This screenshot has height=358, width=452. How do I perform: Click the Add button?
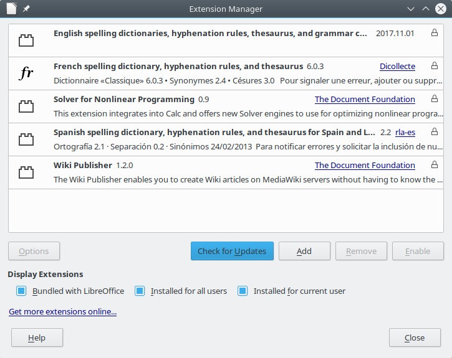click(x=304, y=251)
